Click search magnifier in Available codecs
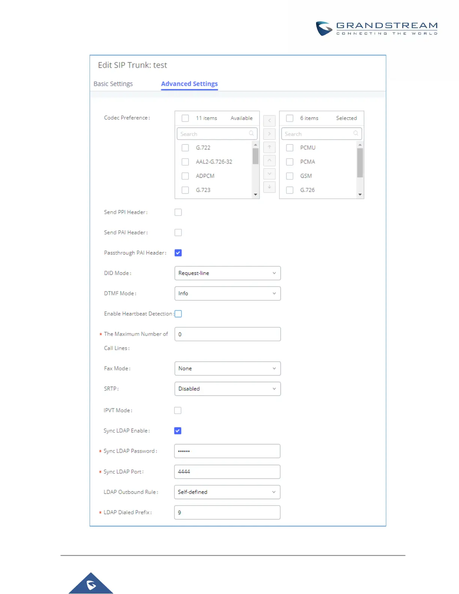The image size is (459, 594). [251, 133]
